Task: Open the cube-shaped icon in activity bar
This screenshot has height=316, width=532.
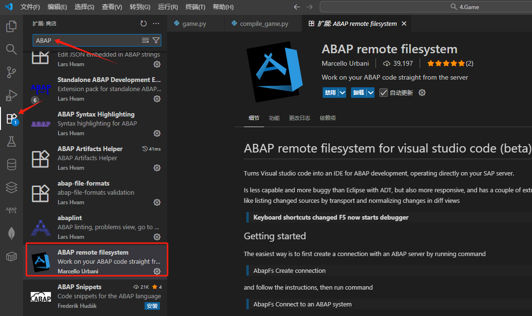Action: tap(11, 257)
